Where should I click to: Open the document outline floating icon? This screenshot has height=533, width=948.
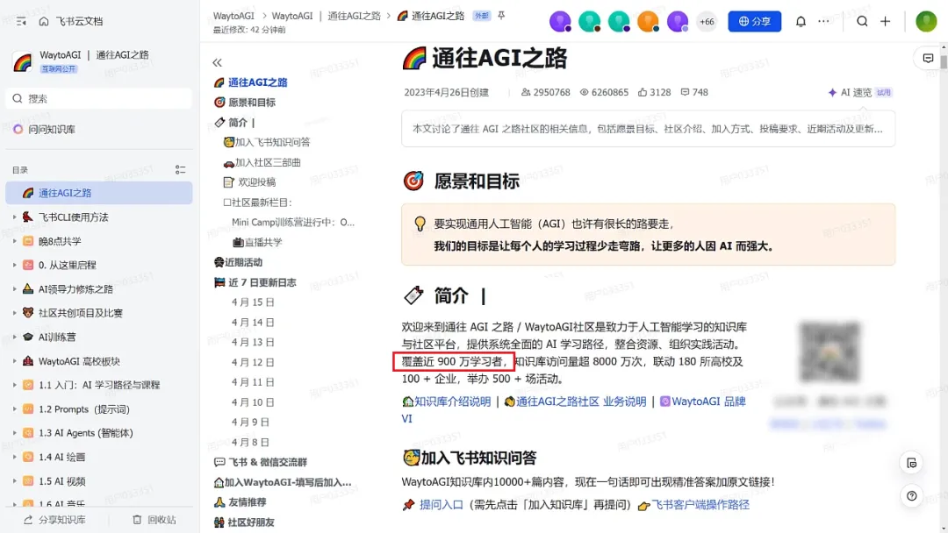point(912,464)
